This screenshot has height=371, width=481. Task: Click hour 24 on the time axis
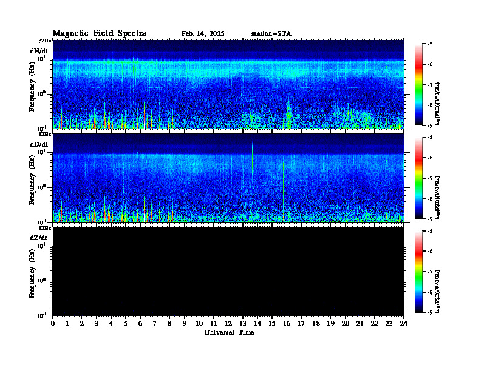pos(404,324)
